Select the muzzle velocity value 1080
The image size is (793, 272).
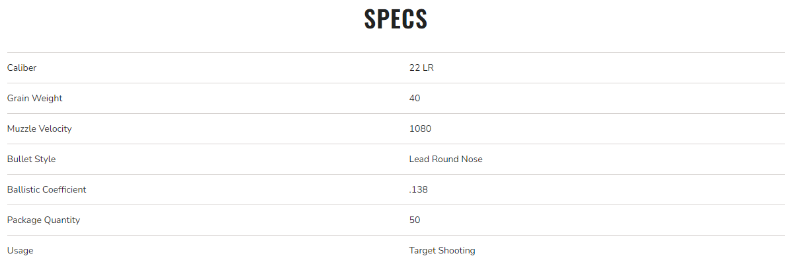click(420, 128)
